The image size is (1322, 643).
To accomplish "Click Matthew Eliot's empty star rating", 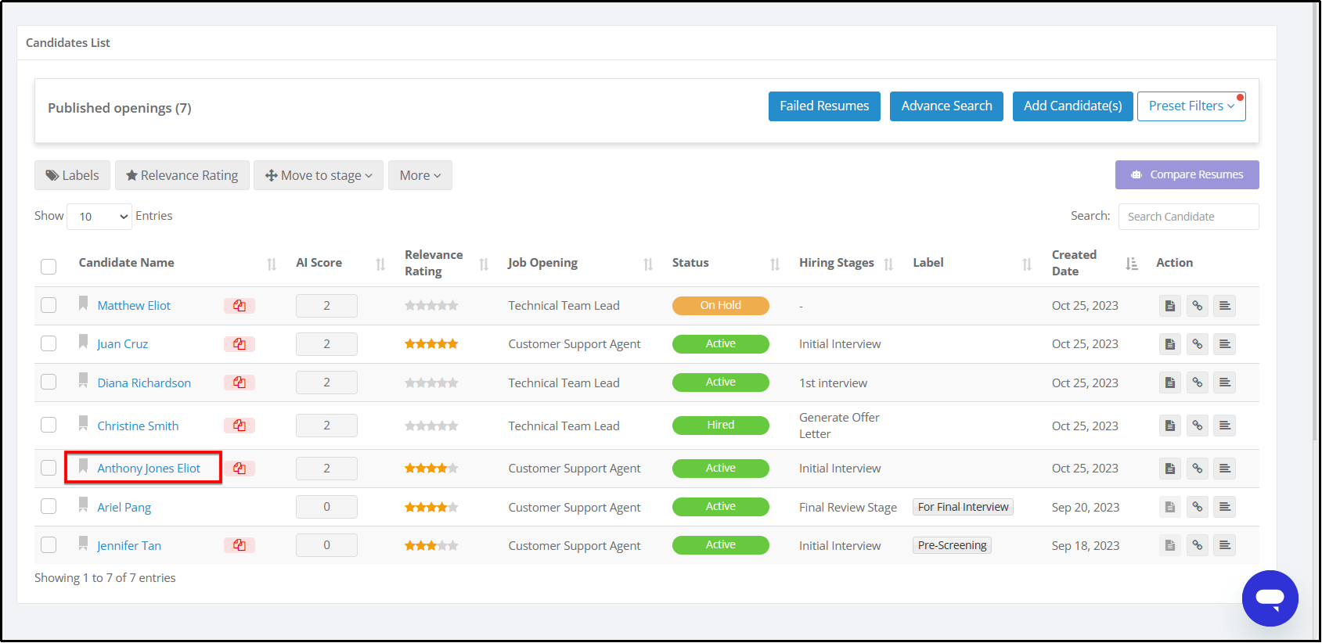I will tap(431, 306).
